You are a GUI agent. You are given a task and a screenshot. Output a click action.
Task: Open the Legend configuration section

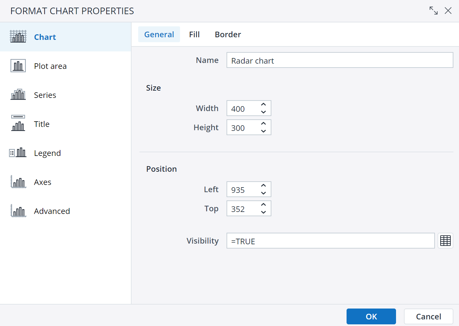(x=47, y=153)
